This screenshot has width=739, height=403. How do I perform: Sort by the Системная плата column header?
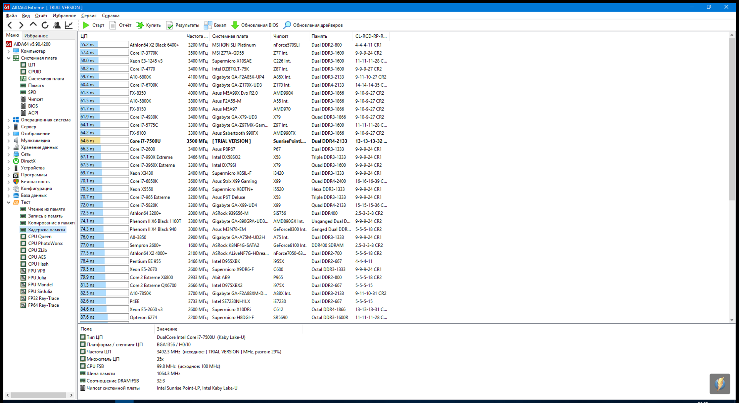coord(240,36)
